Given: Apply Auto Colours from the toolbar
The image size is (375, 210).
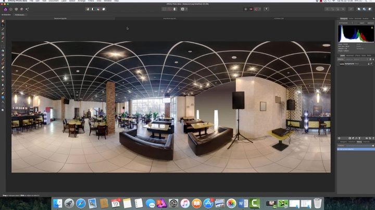Looking at the screenshot, I should coord(98,9).
